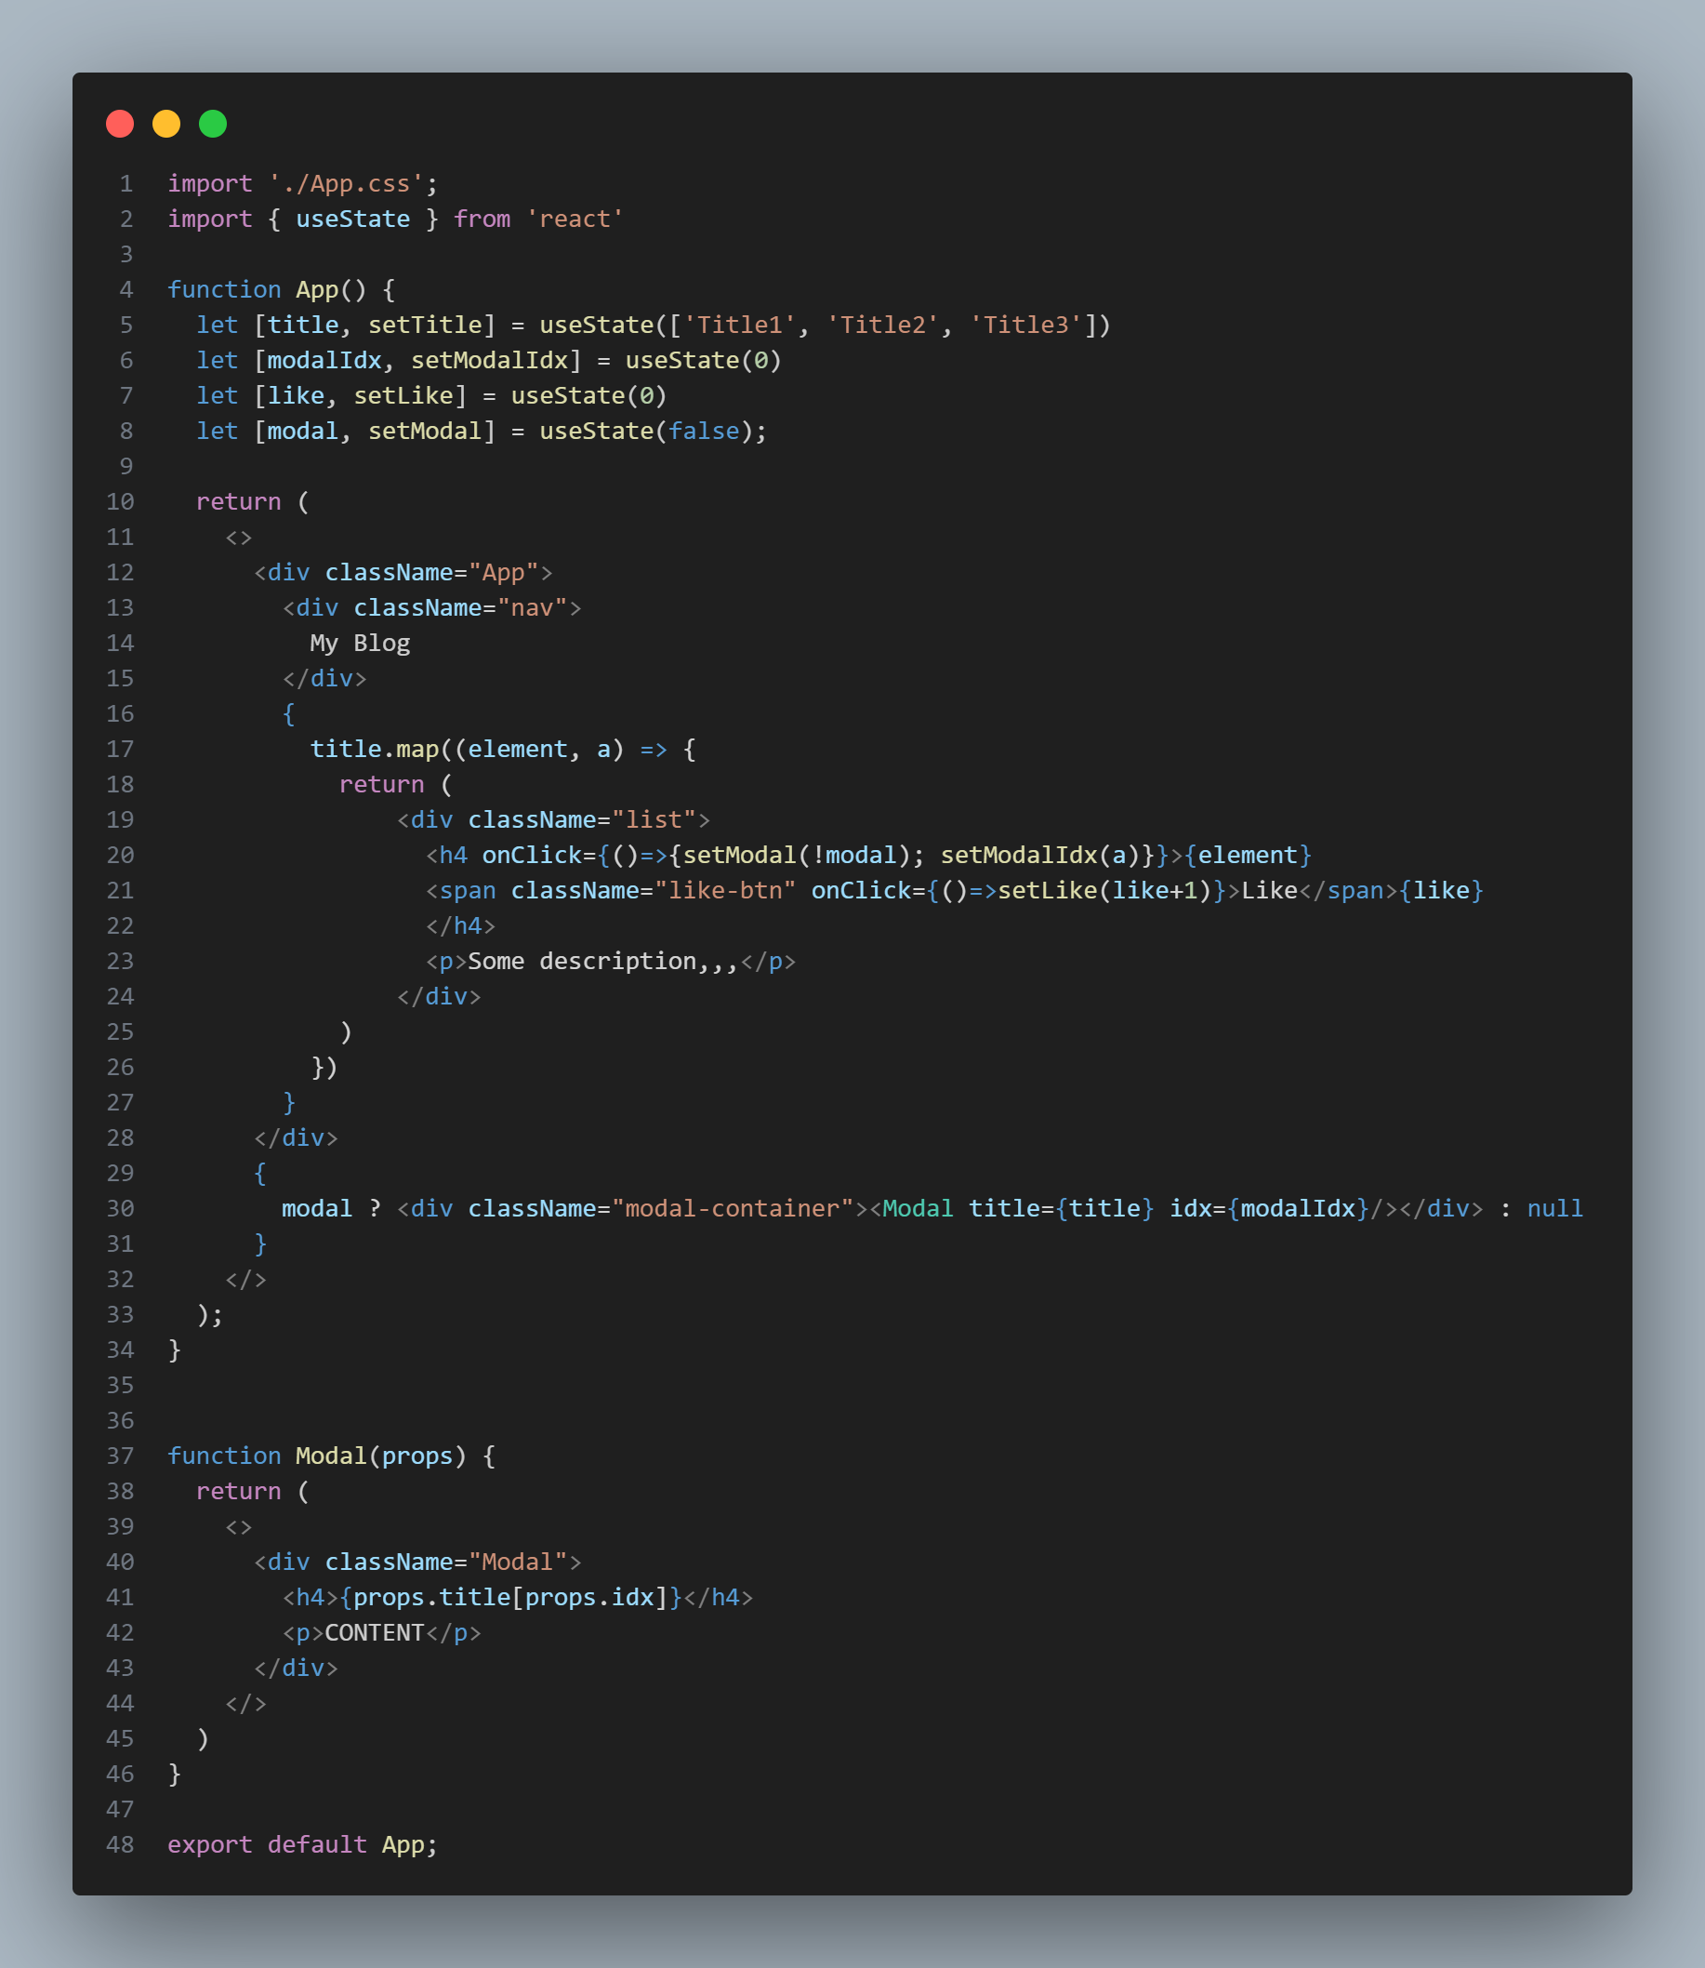Click the yellow minimize dot
This screenshot has width=1705, height=1968.
point(166,124)
